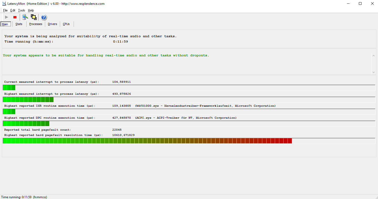Open help via the blue question mark icon
Image resolution: width=378 pixels, height=199 pixels.
coord(44,17)
